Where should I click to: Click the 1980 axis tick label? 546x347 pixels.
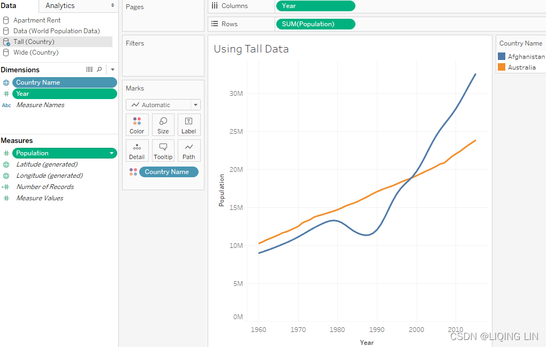pos(337,329)
